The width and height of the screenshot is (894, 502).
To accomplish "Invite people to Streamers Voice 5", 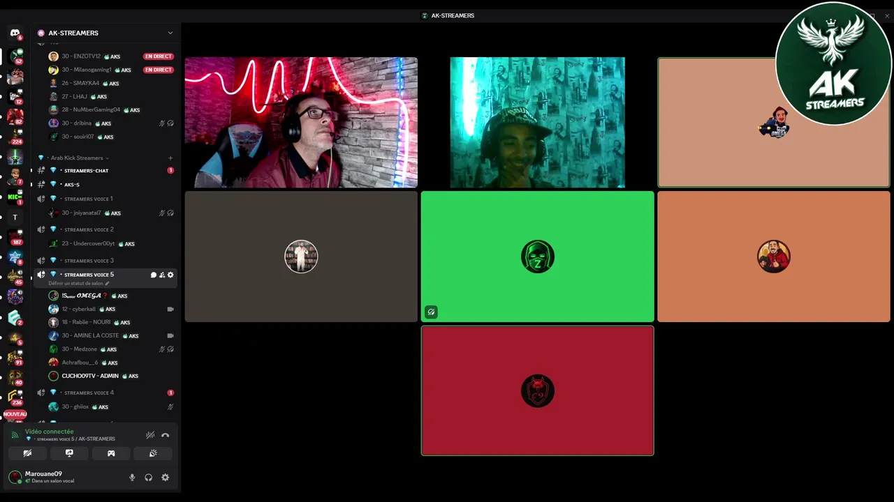I will [162, 275].
